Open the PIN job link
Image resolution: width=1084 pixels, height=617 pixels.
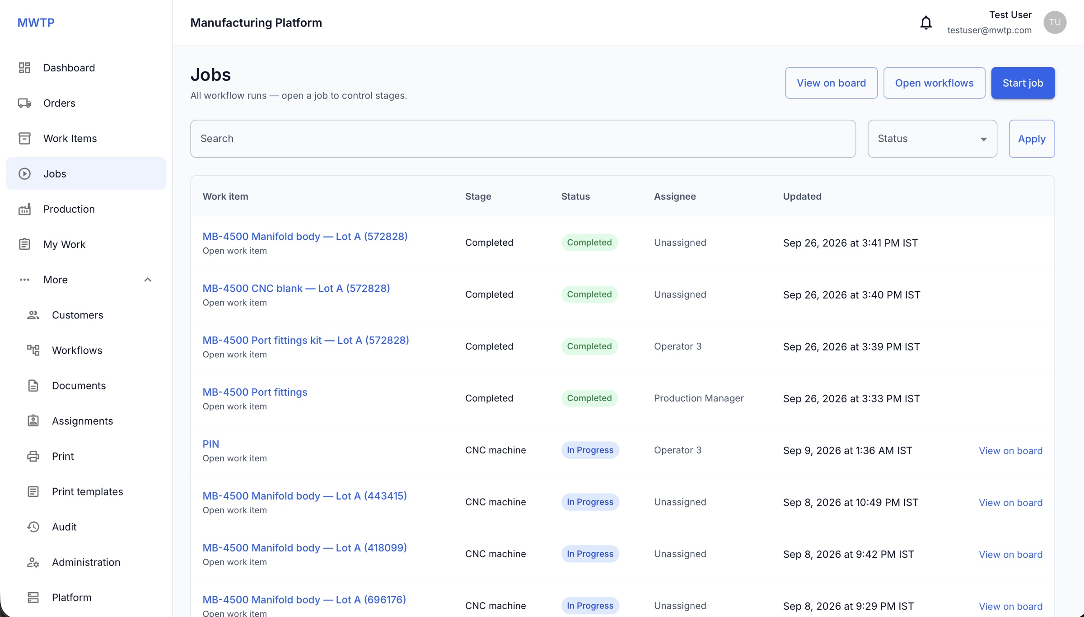tap(210, 444)
